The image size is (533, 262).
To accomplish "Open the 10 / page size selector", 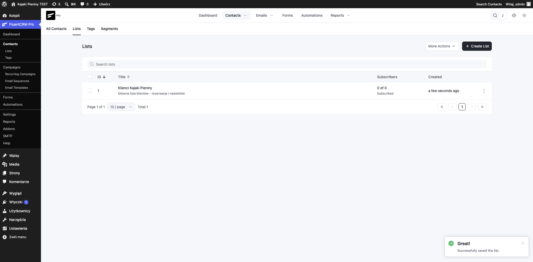I will (x=121, y=107).
